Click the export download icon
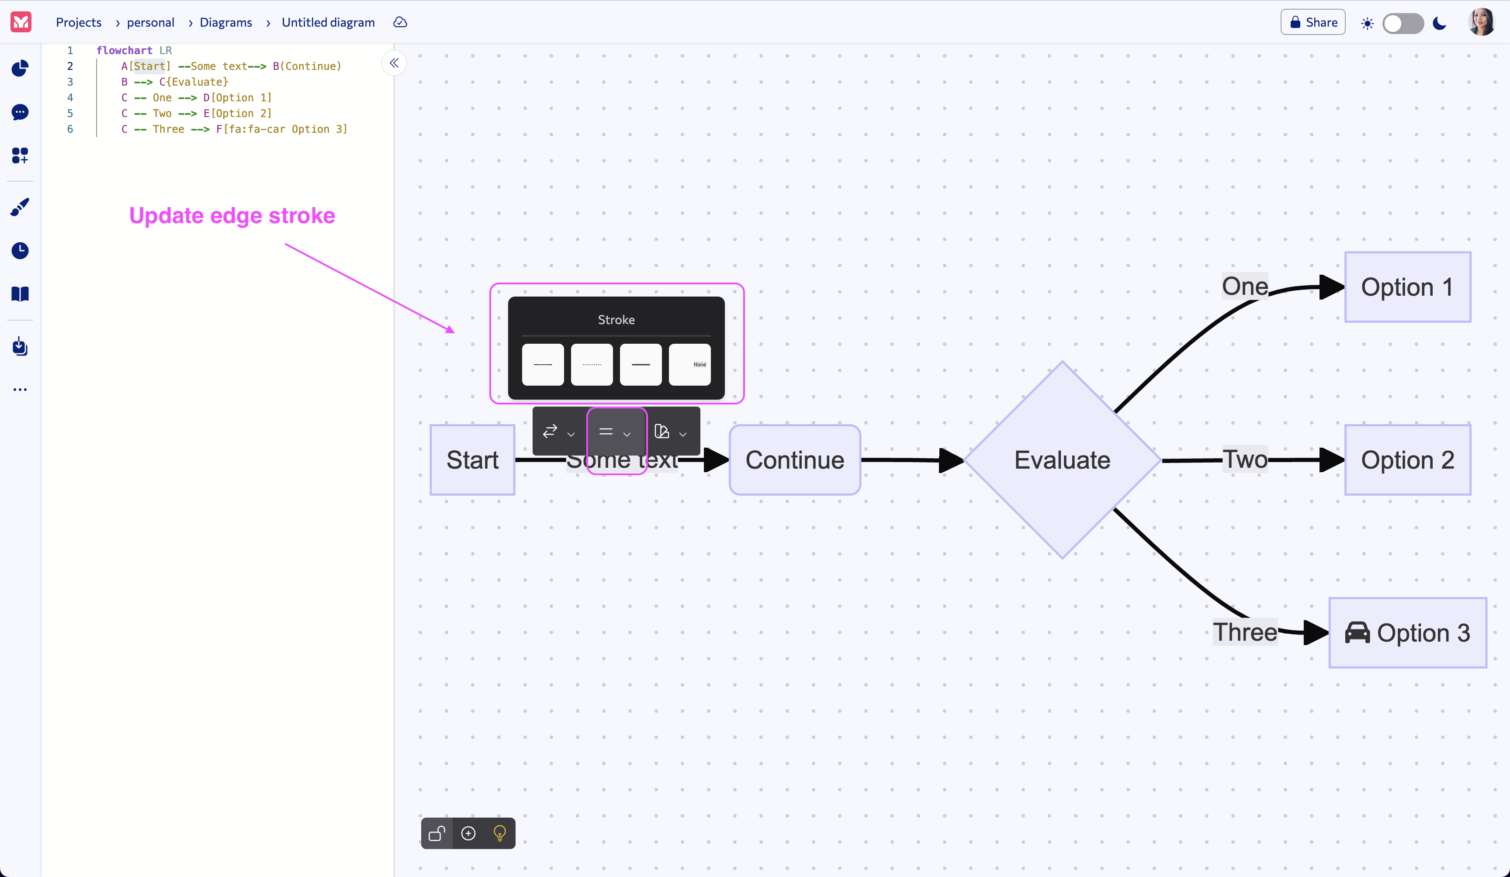 point(21,346)
